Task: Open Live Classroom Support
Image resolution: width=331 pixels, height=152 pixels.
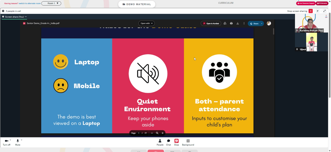Action: pyautogui.click(x=306, y=3)
